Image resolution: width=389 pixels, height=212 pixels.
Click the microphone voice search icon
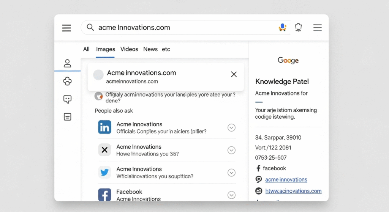[x=282, y=27]
